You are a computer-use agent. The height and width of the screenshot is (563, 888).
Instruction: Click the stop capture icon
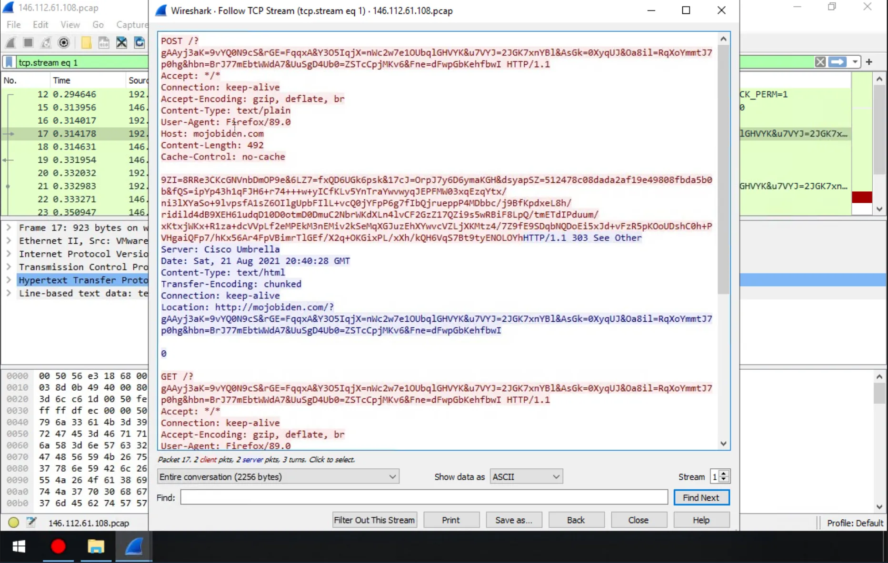[x=28, y=42]
